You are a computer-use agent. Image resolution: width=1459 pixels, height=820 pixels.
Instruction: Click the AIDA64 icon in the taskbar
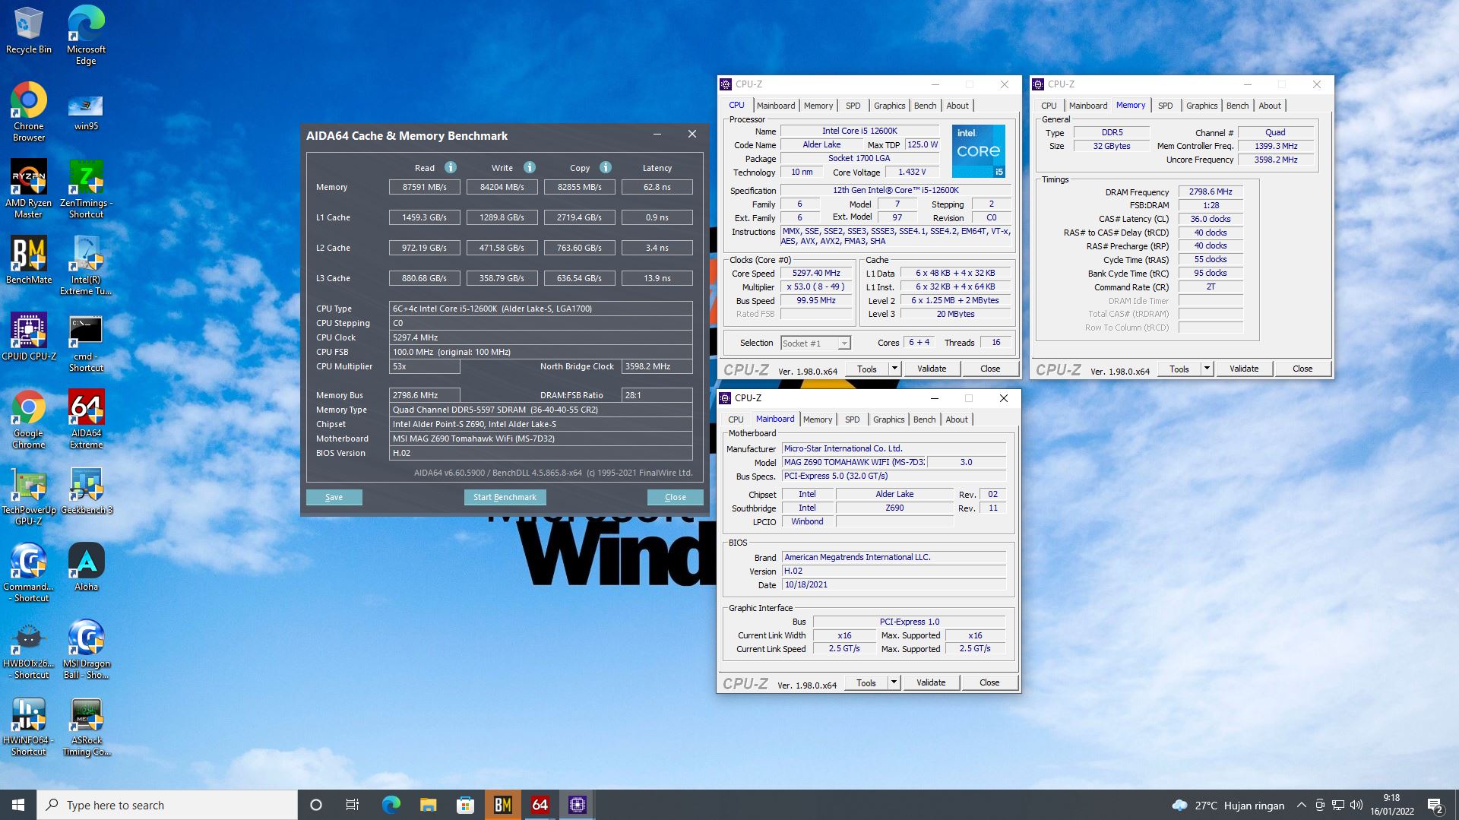(x=540, y=805)
